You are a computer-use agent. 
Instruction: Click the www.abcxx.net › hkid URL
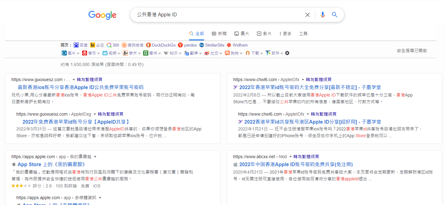(x=260, y=157)
